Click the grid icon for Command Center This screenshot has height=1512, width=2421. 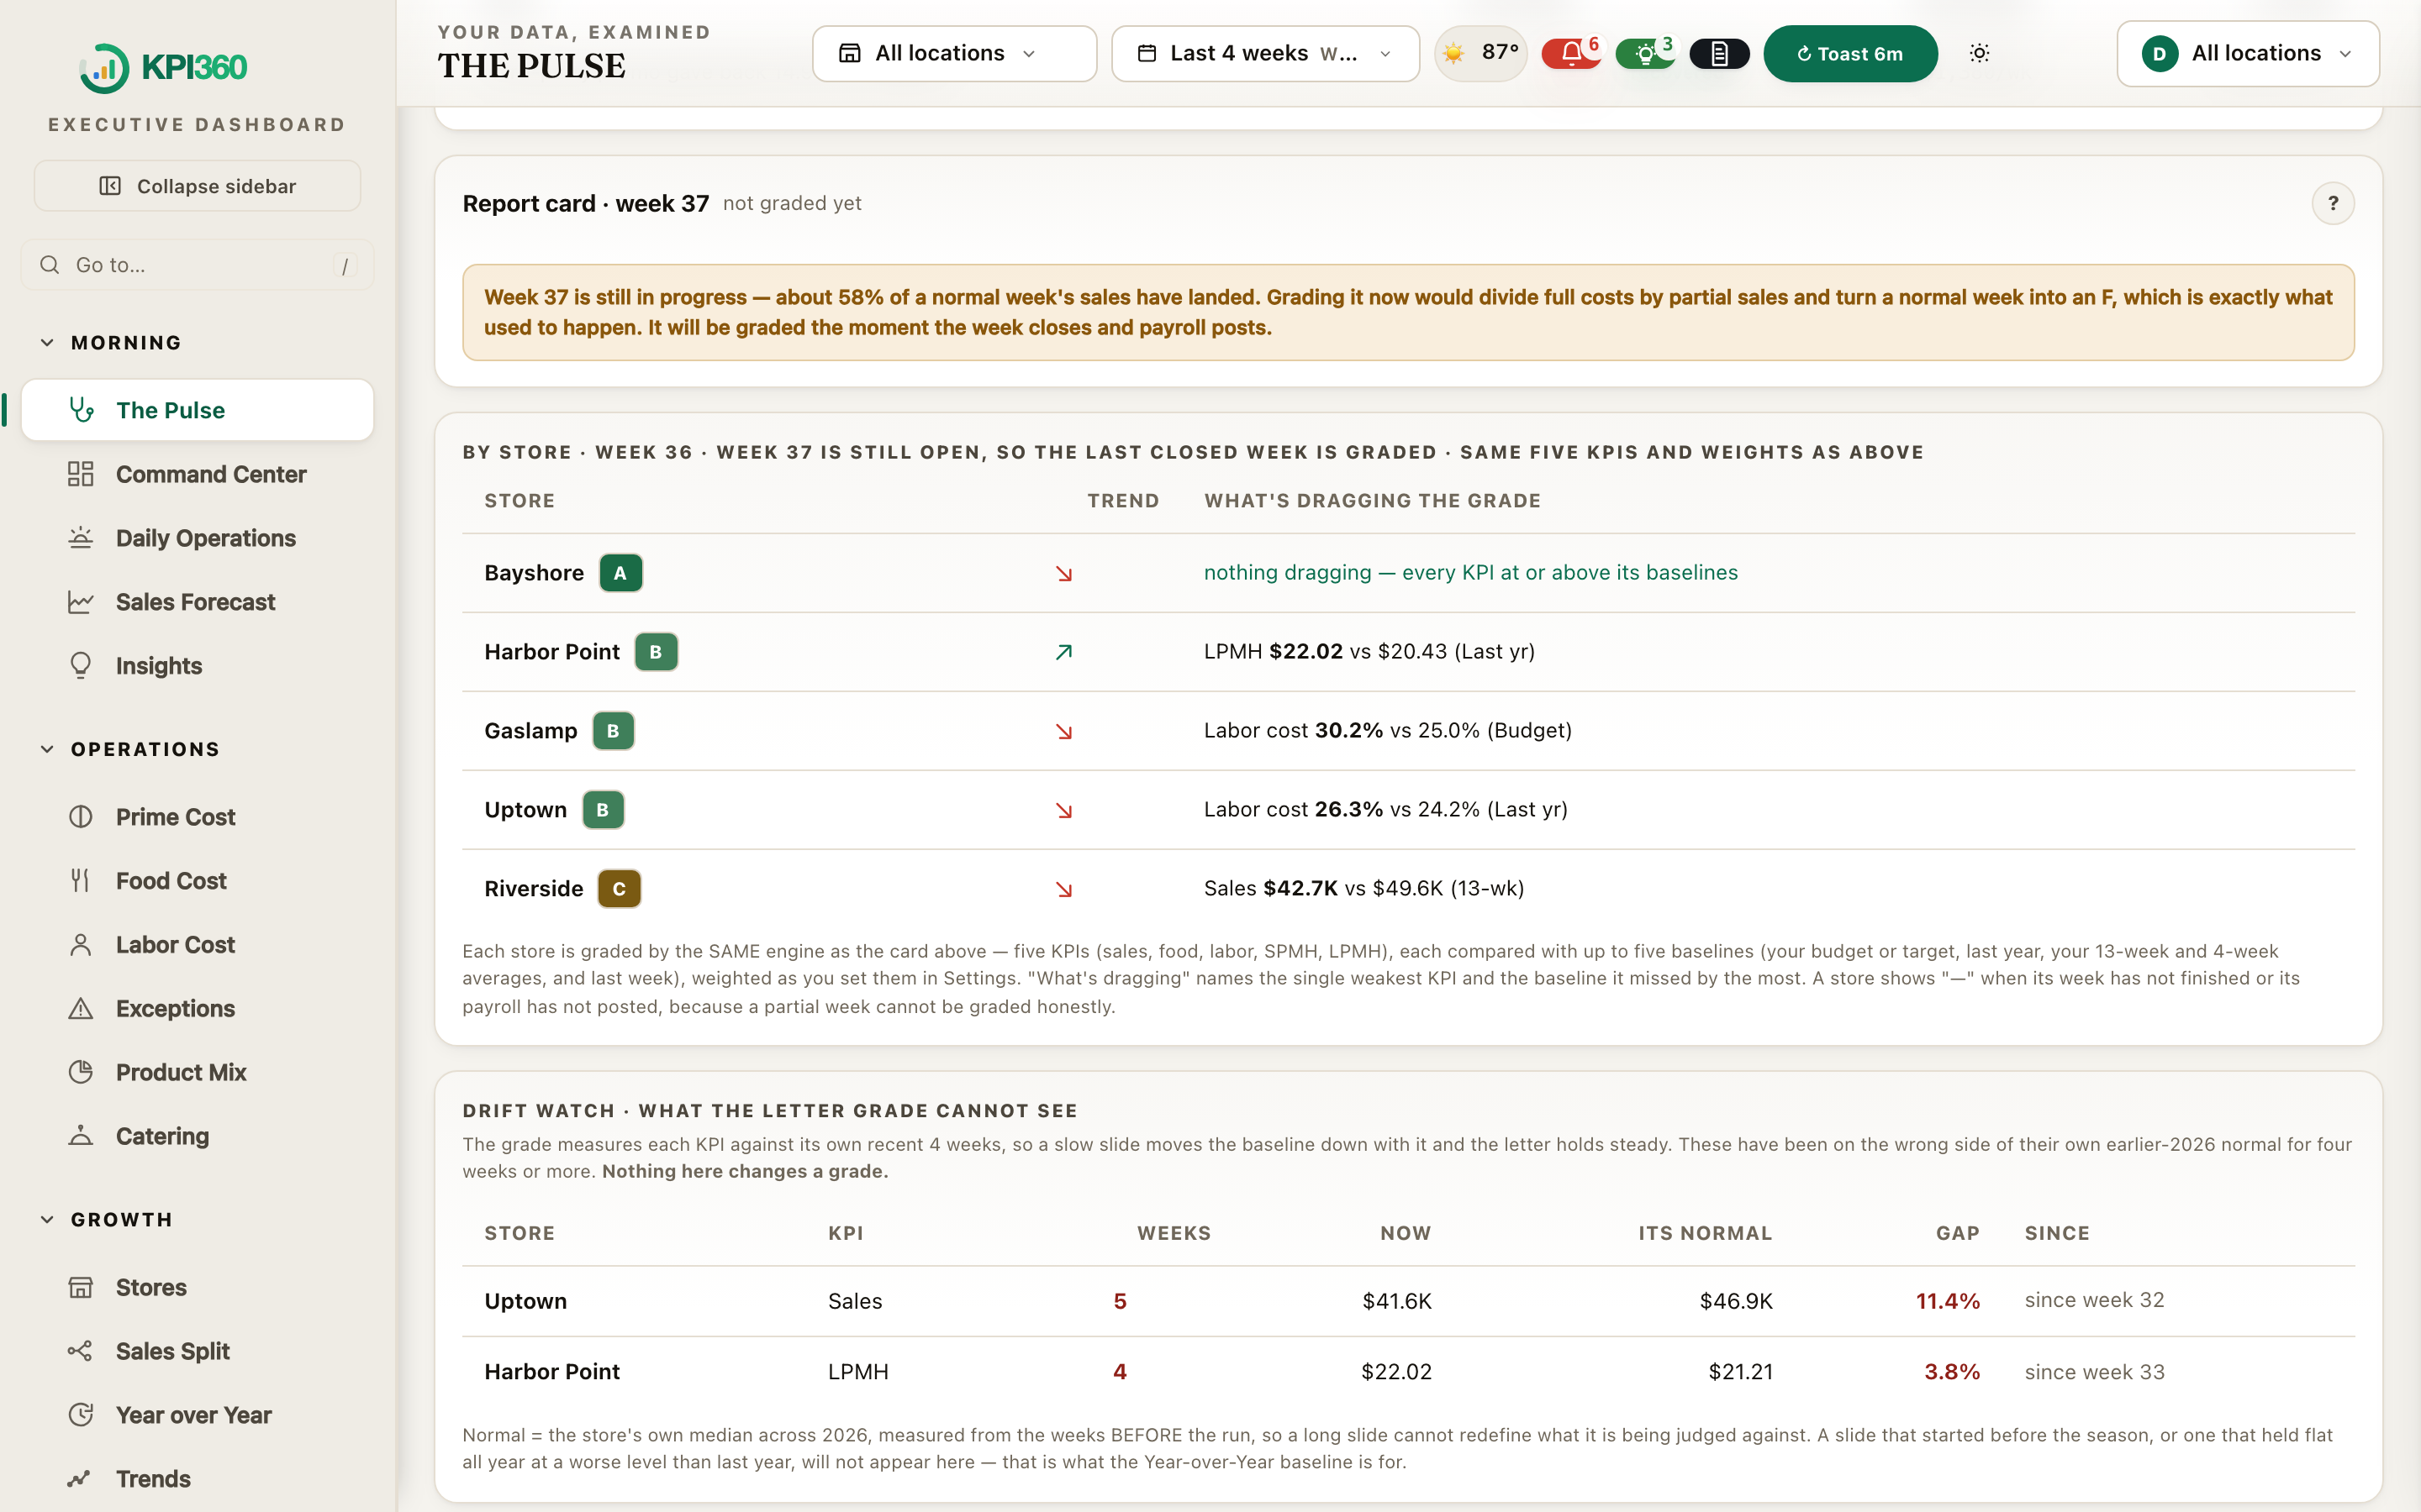[x=81, y=474]
